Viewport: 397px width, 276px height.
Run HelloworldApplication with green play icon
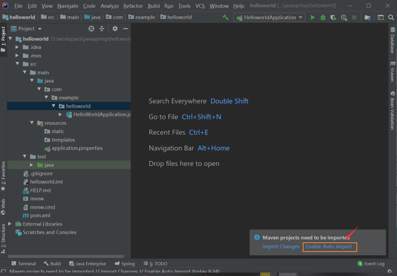tap(313, 17)
